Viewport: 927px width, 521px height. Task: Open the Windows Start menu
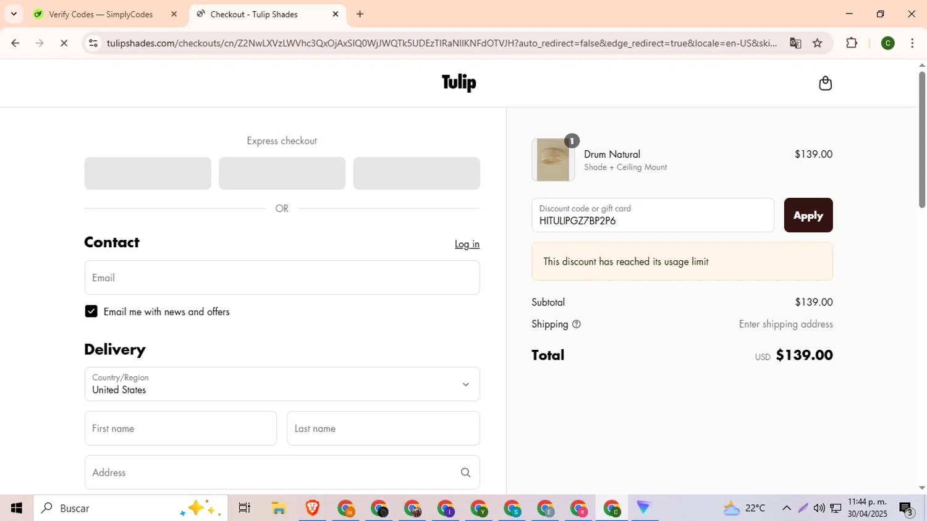tap(17, 508)
